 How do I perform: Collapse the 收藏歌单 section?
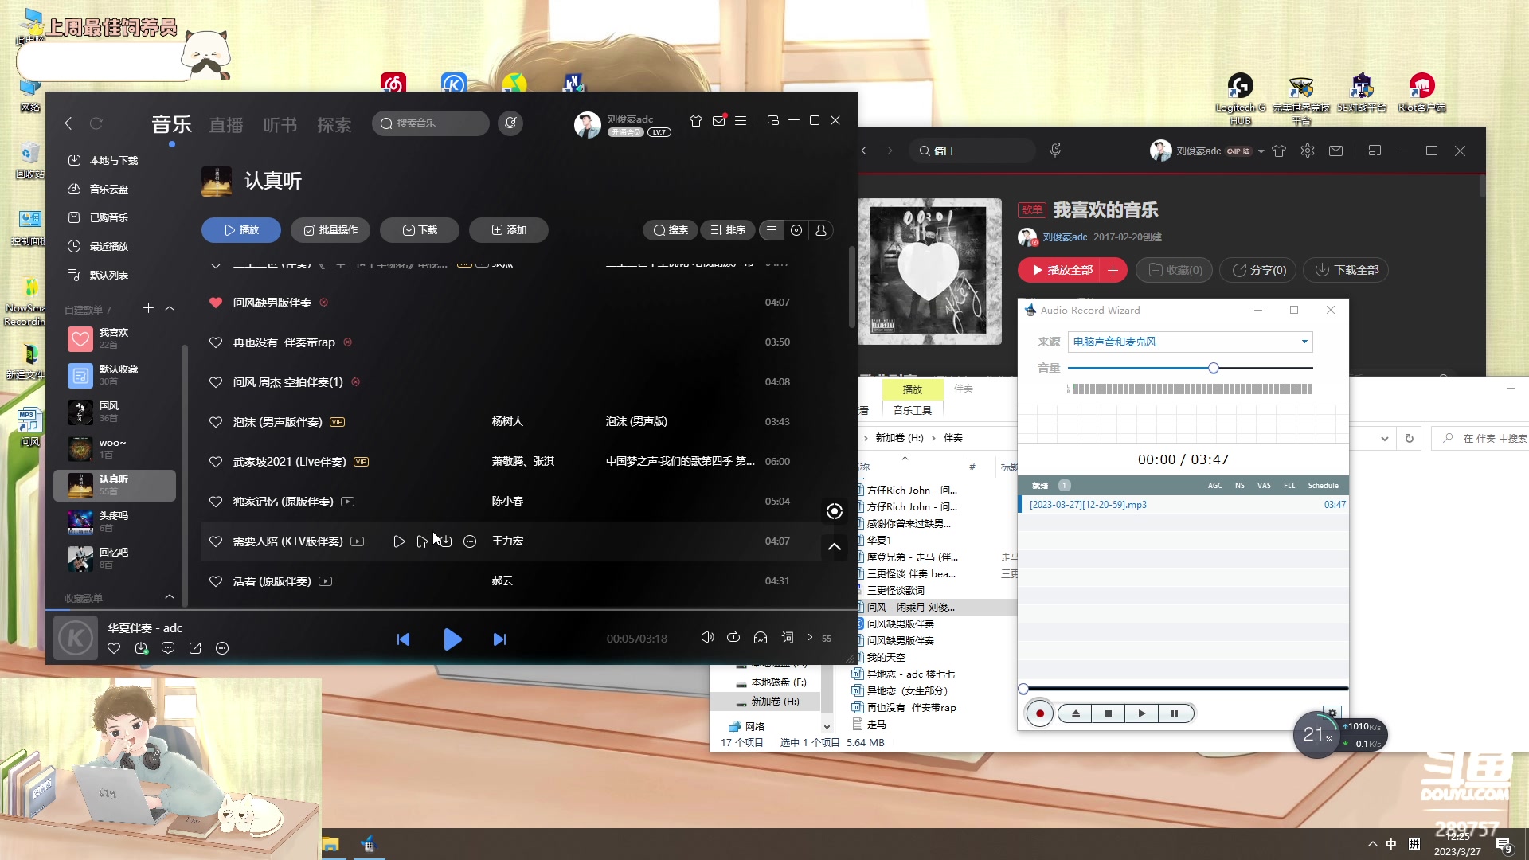(170, 596)
